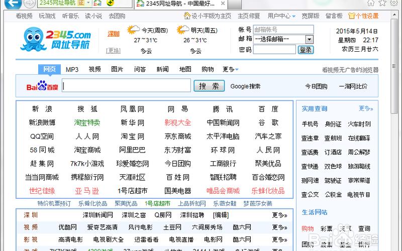The height and width of the screenshot is (251, 402).
Task: Click the Favorites star icon
Action: (382, 3)
